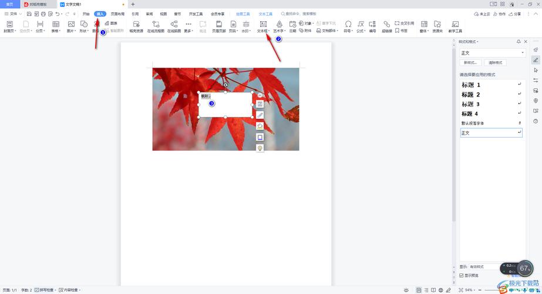The image size is (542, 294).
Task: Add a 书签 bookmark
Action: 401,31
